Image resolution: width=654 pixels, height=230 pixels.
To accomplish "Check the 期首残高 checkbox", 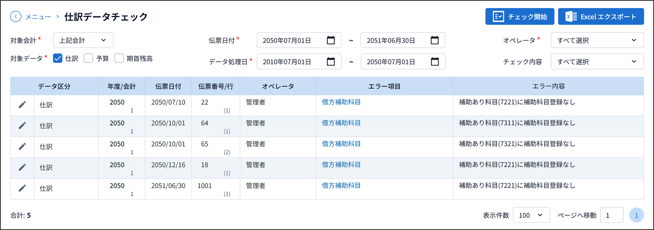I will (119, 59).
